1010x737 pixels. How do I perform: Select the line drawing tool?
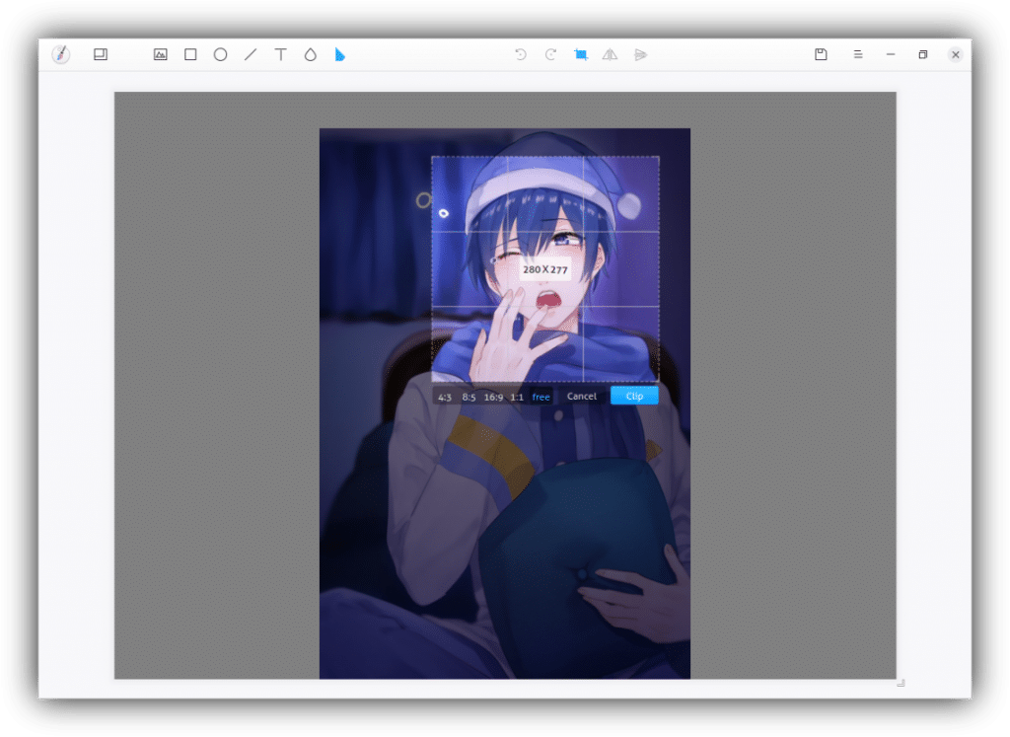[251, 54]
